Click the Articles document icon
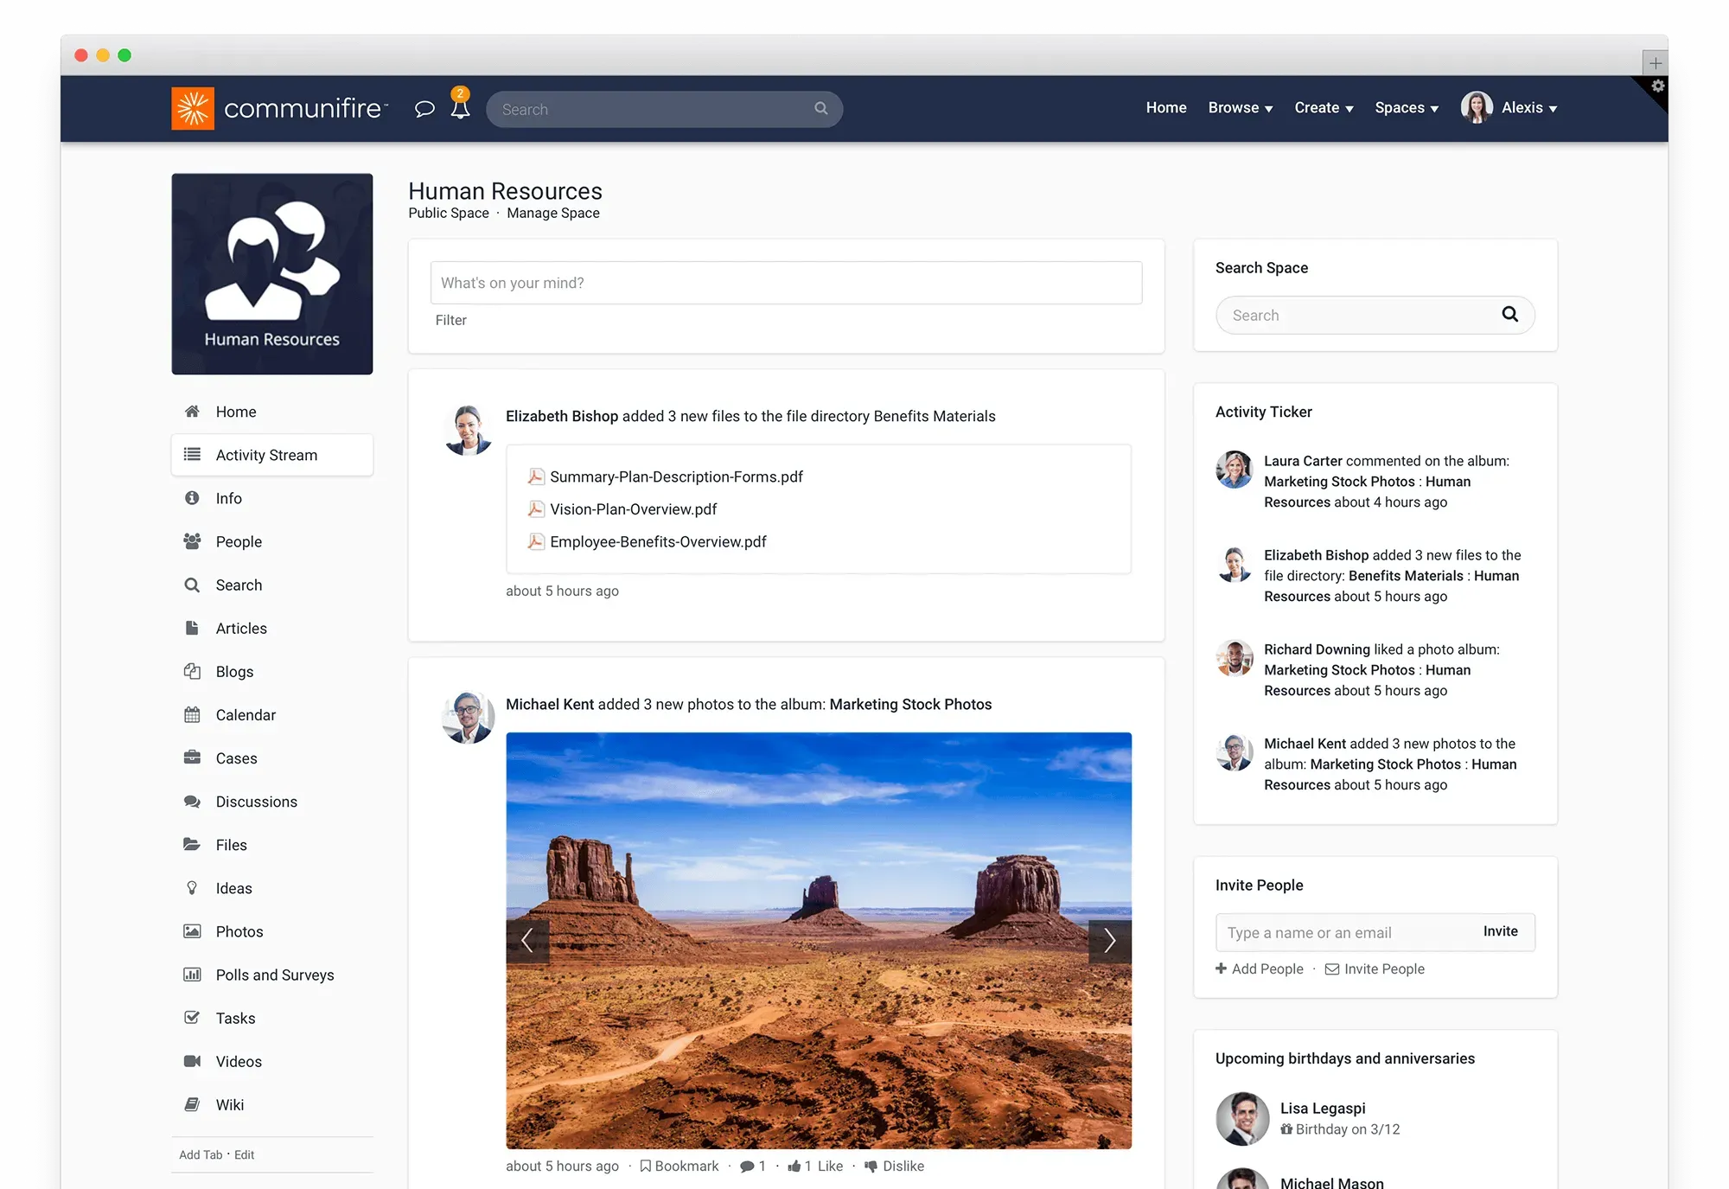Viewport: 1729px width, 1189px height. [x=192, y=628]
